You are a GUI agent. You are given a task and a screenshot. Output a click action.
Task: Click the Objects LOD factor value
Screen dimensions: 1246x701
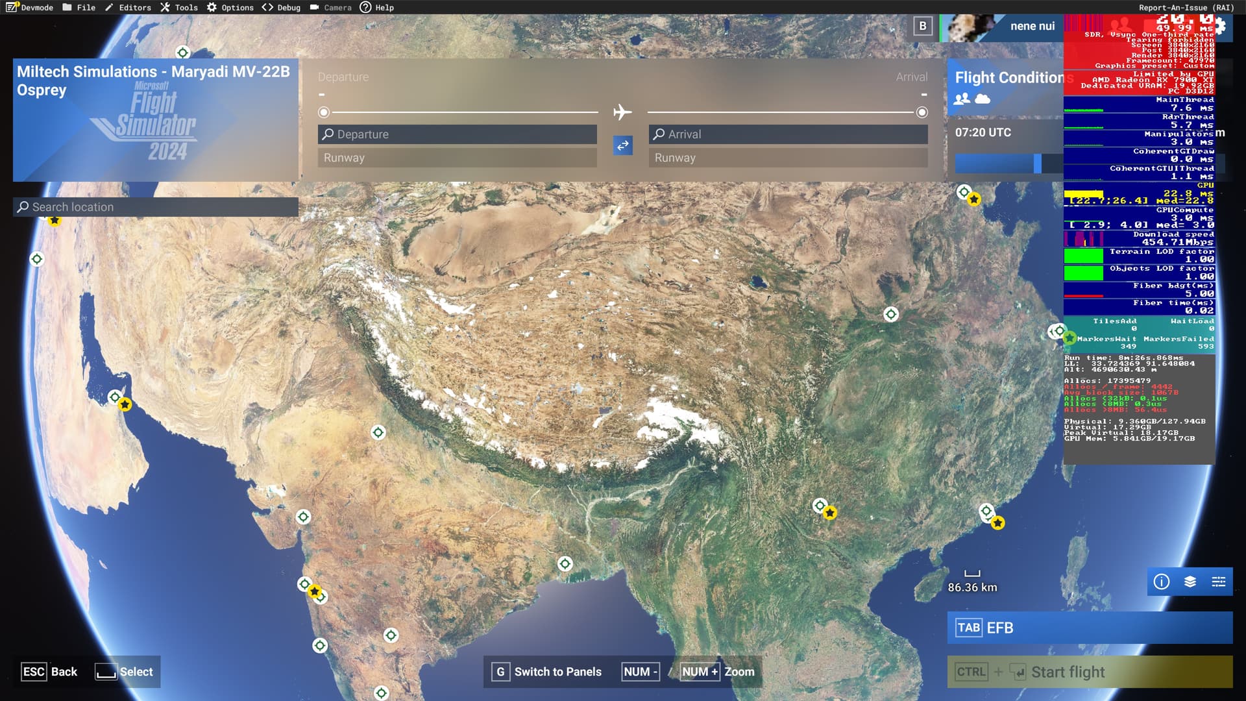click(1199, 276)
